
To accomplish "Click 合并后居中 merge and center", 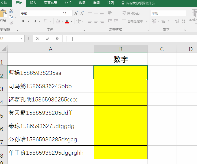I will (132, 21).
